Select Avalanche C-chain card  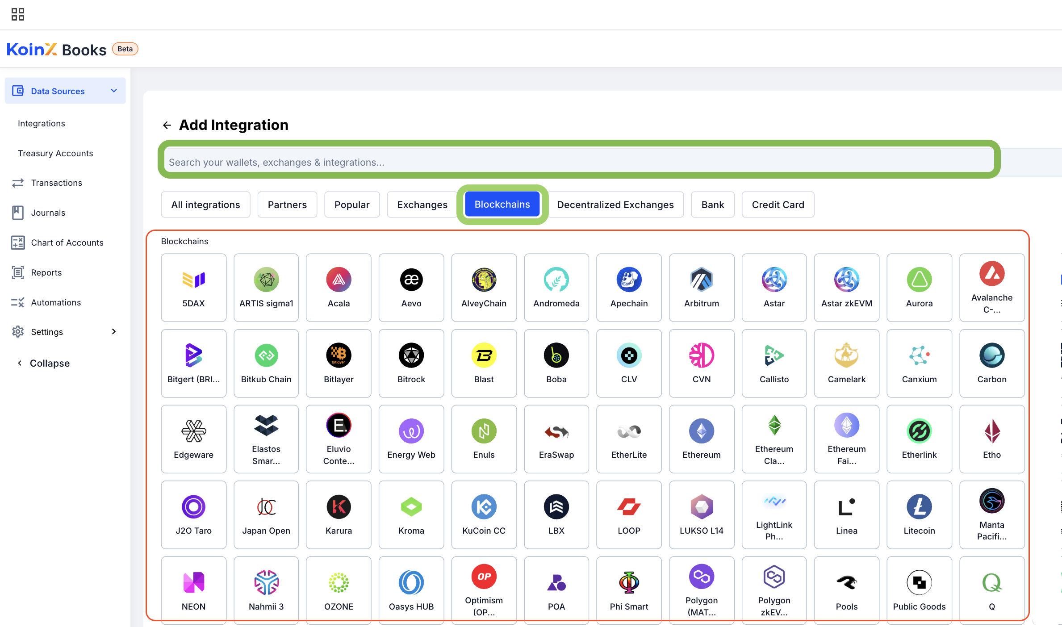click(x=992, y=288)
